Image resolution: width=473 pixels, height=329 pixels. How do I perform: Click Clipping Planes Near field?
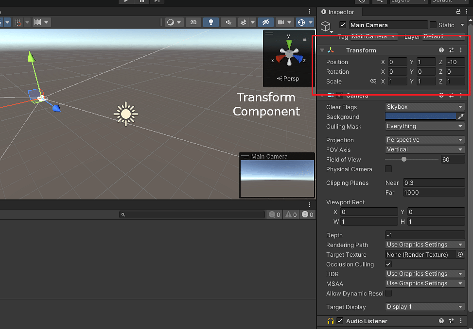[x=434, y=183]
